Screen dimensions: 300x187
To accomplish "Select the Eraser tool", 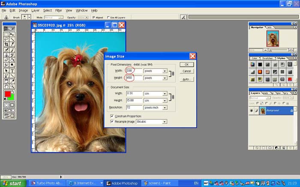I will pyautogui.click(x=6, y=60).
